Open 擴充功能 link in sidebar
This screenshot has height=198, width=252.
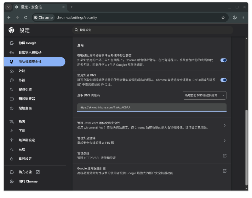(25, 172)
